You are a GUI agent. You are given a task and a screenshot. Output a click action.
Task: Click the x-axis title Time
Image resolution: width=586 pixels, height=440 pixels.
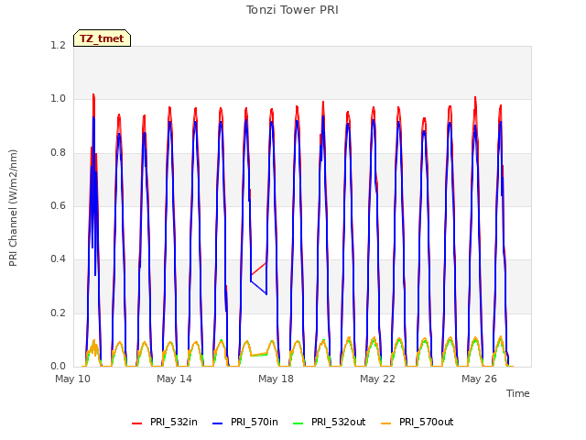[518, 393]
